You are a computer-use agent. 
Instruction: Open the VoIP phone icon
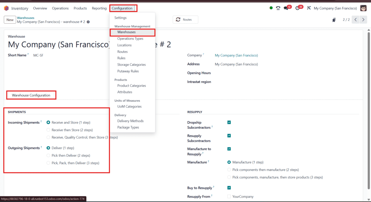pos(278,8)
